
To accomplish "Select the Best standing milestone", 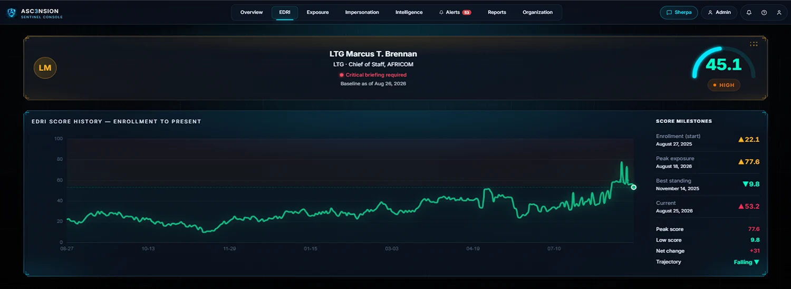I will (x=708, y=184).
